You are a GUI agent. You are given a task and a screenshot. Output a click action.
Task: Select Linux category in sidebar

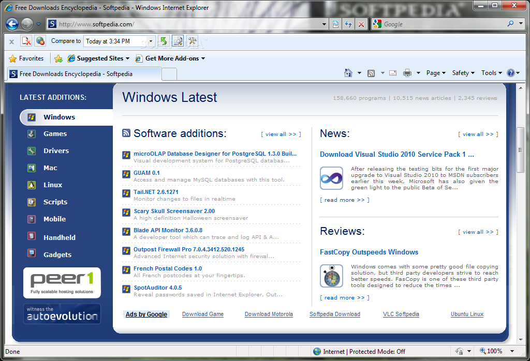(53, 185)
